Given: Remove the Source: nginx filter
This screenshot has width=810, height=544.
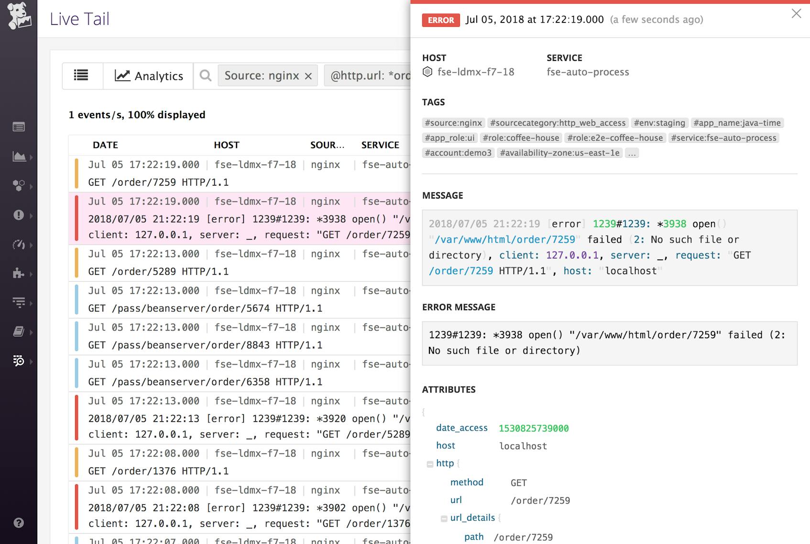Looking at the screenshot, I should point(308,76).
